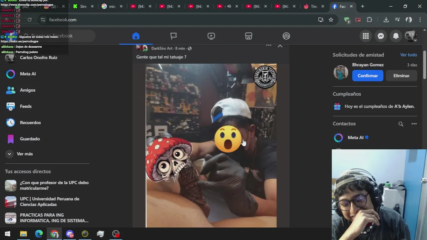Open Discord from taskbar

click(70, 234)
